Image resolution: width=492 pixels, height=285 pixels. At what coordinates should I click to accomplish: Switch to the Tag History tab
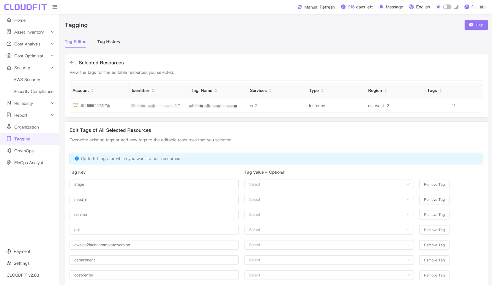[x=109, y=42]
